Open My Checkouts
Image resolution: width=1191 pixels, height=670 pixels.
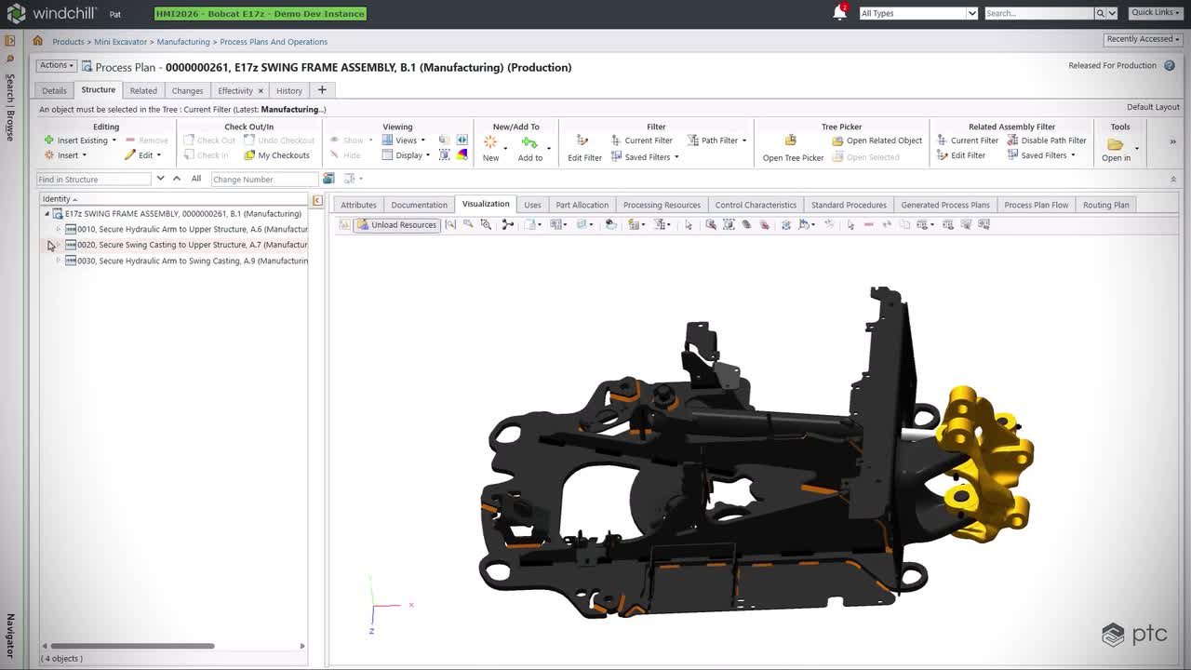pos(276,155)
